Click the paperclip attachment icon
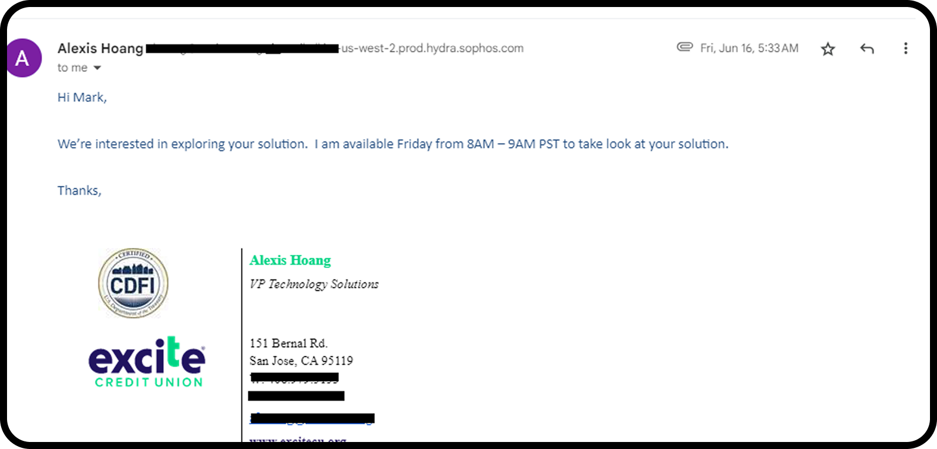The image size is (937, 449). (x=685, y=47)
